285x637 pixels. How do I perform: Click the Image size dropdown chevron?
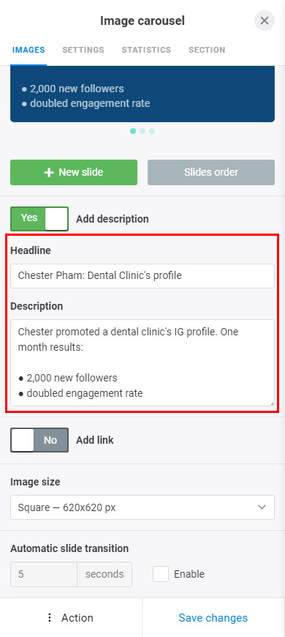[x=262, y=507]
